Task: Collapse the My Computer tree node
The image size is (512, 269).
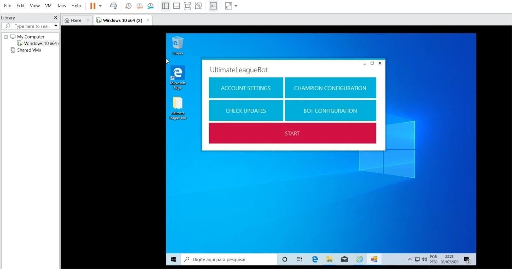Action: pyautogui.click(x=6, y=37)
